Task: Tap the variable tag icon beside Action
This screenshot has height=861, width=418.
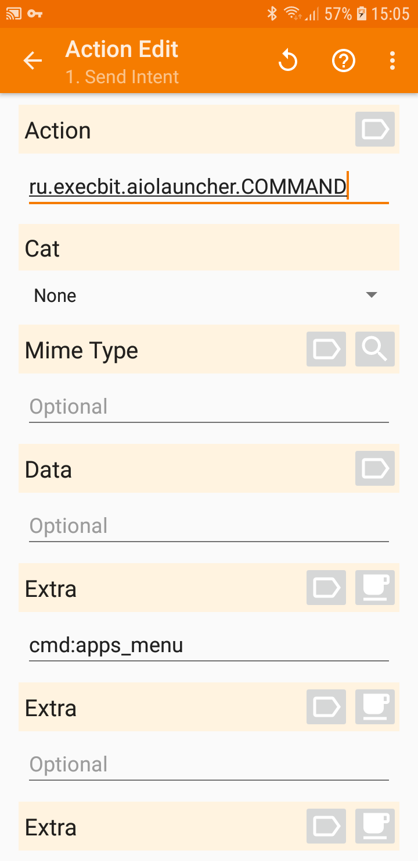Action: tap(375, 129)
